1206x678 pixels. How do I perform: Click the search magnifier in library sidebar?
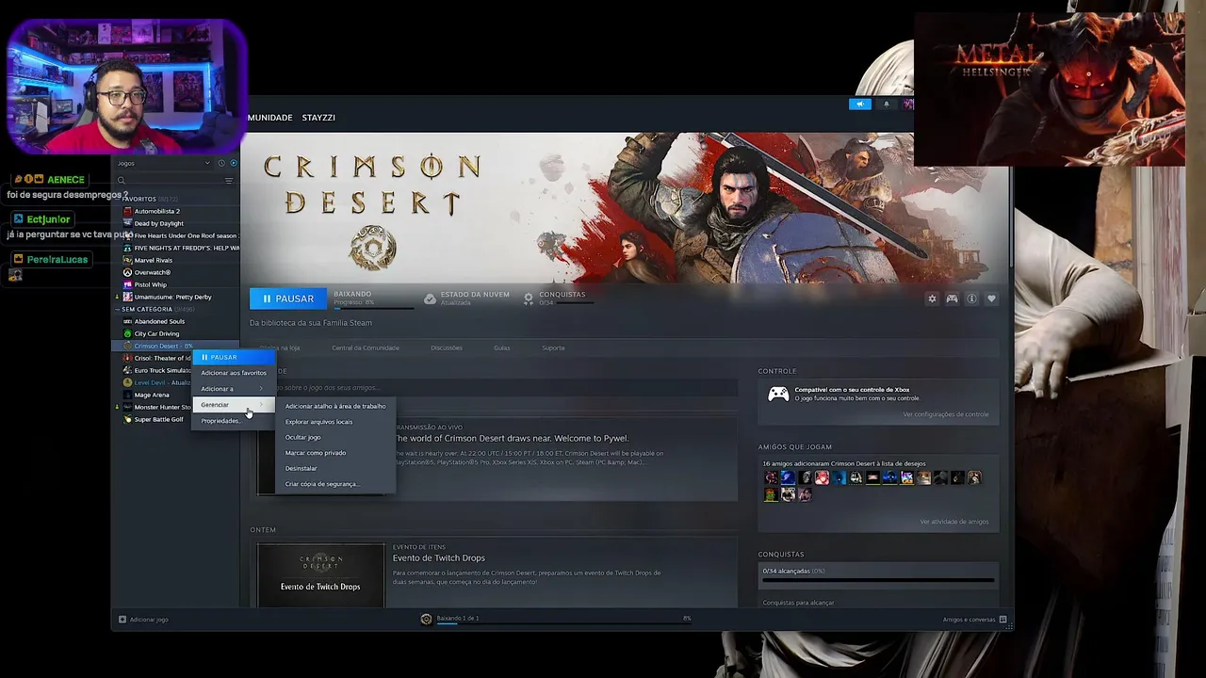tap(122, 180)
